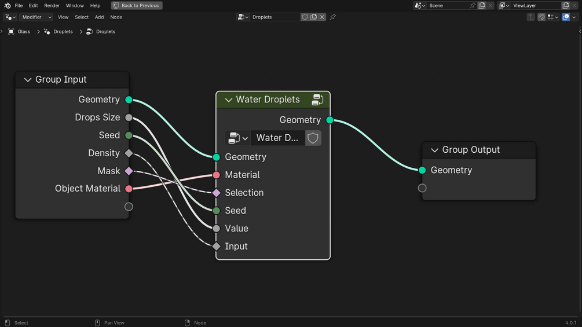Toggle the node tree pin icon
582x327 pixels.
tap(333, 17)
